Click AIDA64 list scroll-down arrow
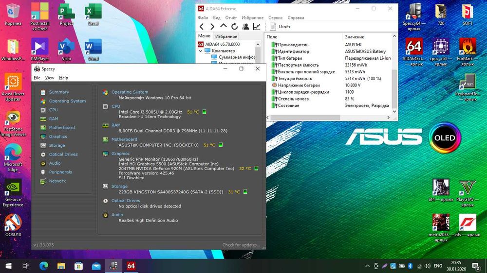Viewport: 487px width, 273px height. click(394, 111)
